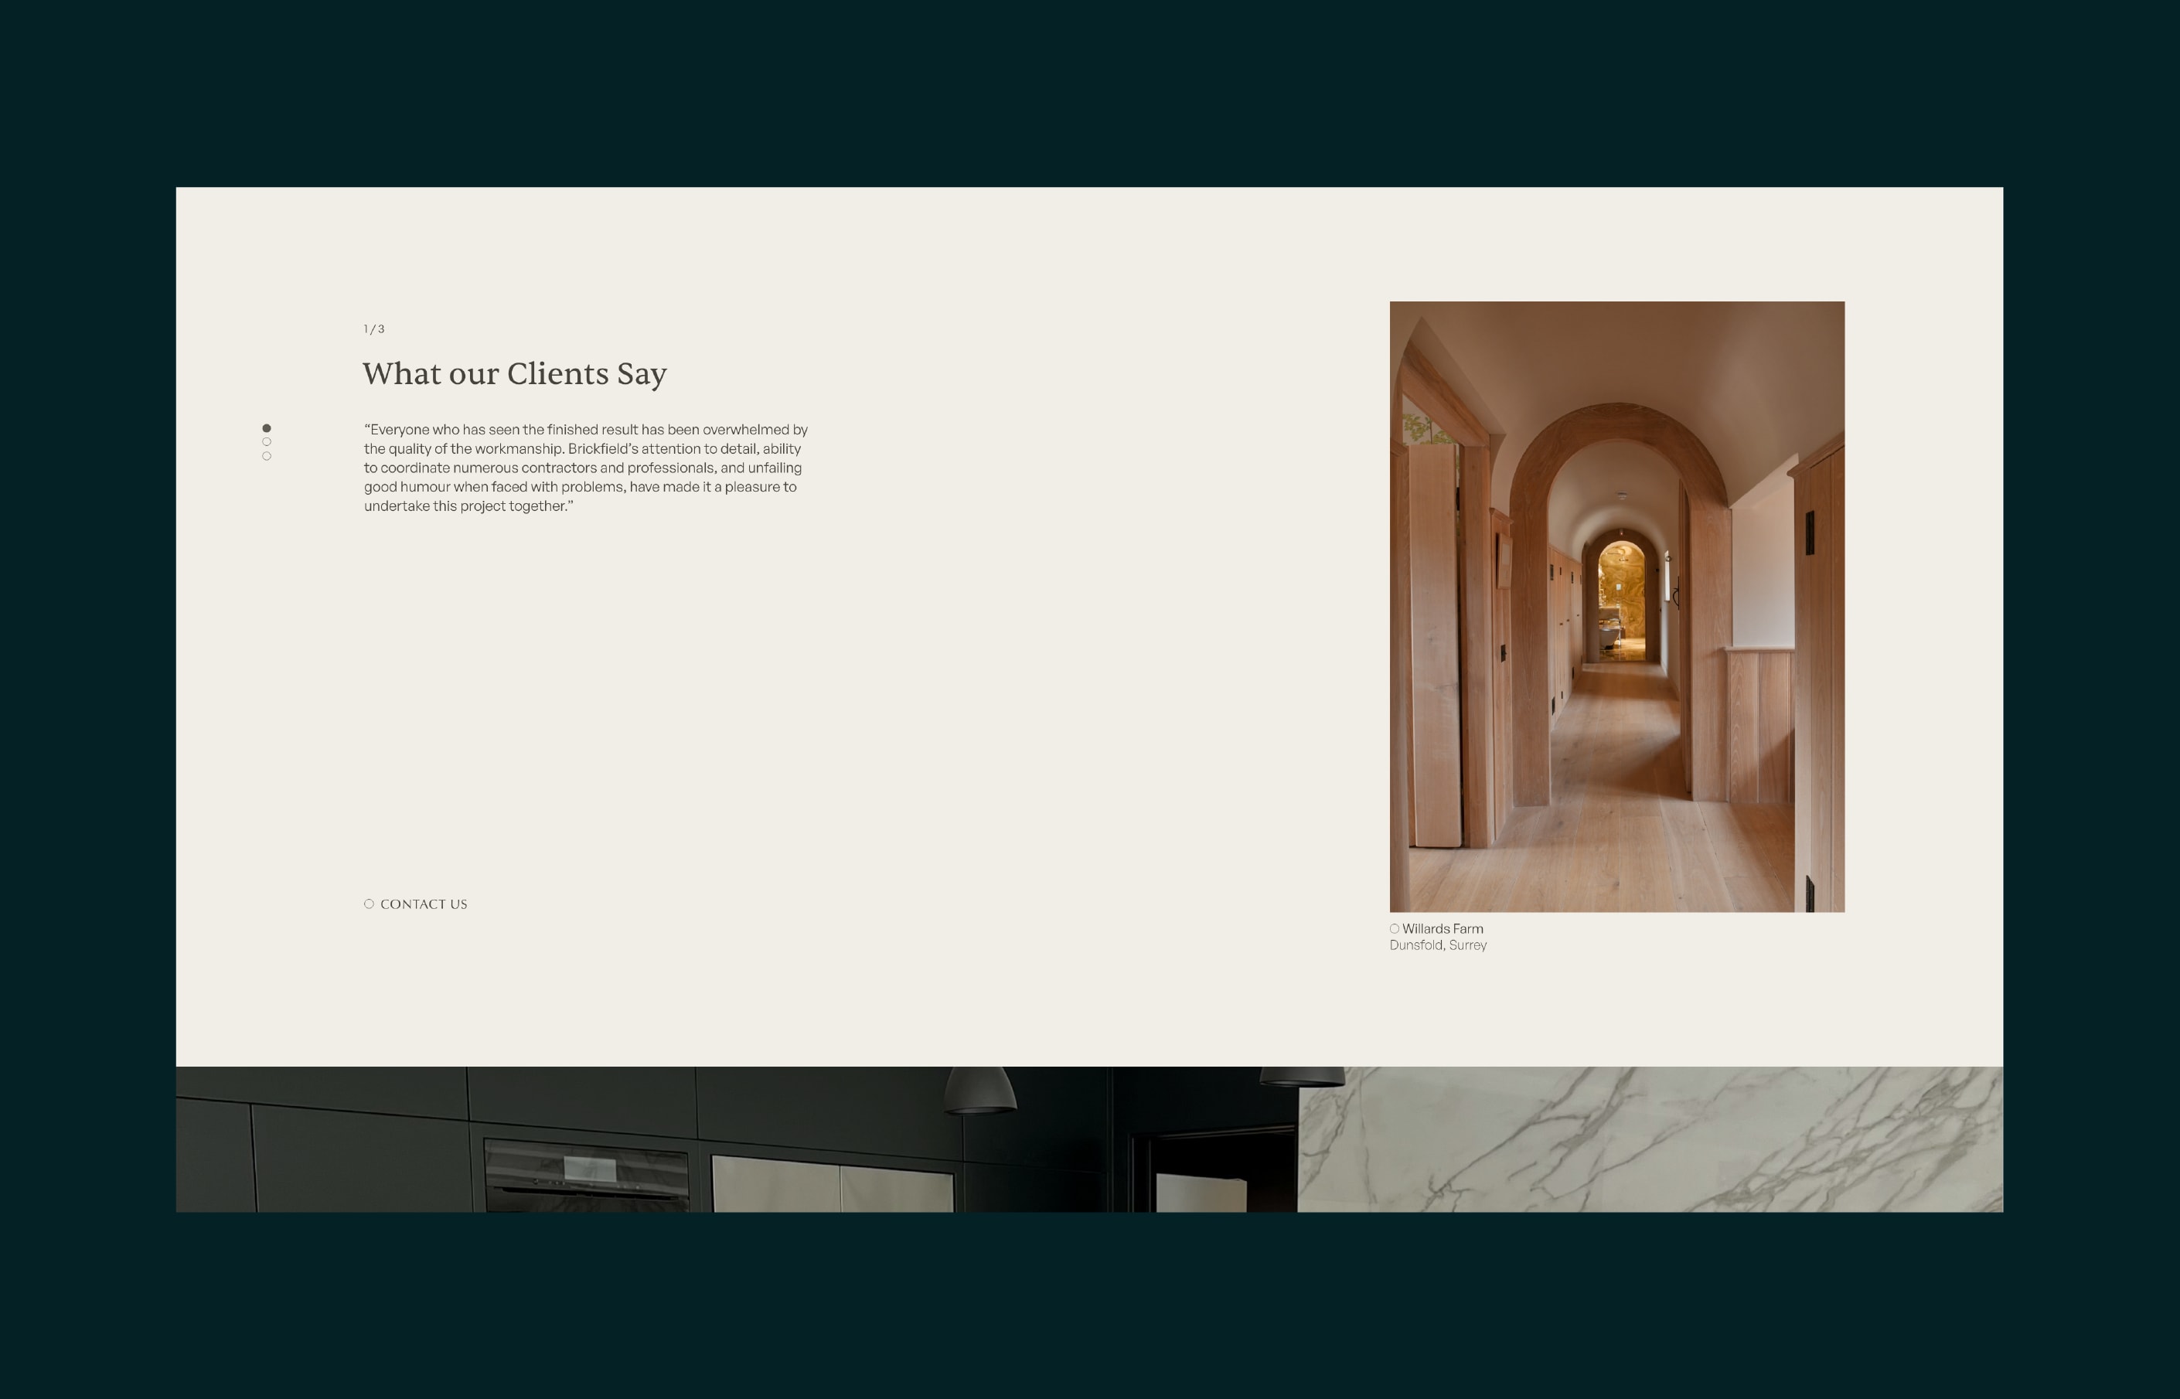
Task: Click the circle icon beside Willards Farm
Action: point(1395,928)
